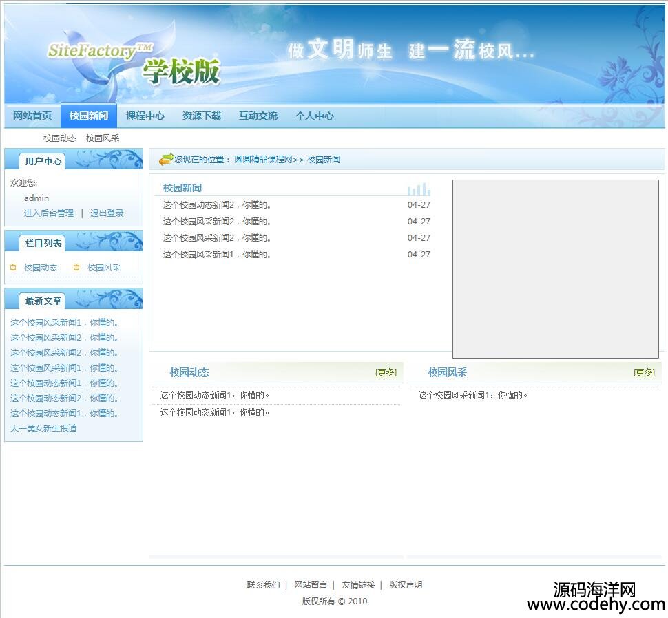Click the bar chart icon beside 校园新闻

click(419, 189)
